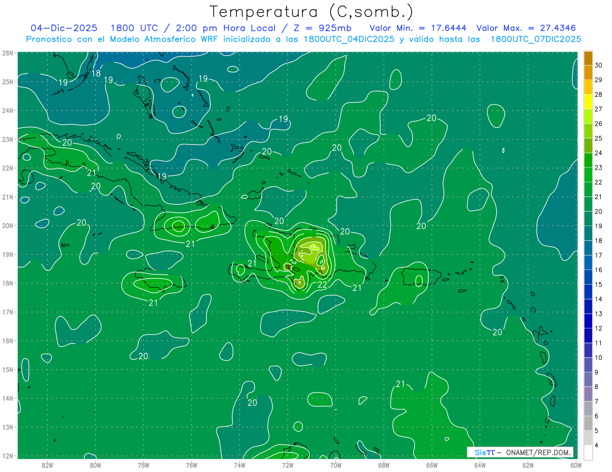Click the color scale label '14'
Screen dimensions: 612x472
[599, 299]
